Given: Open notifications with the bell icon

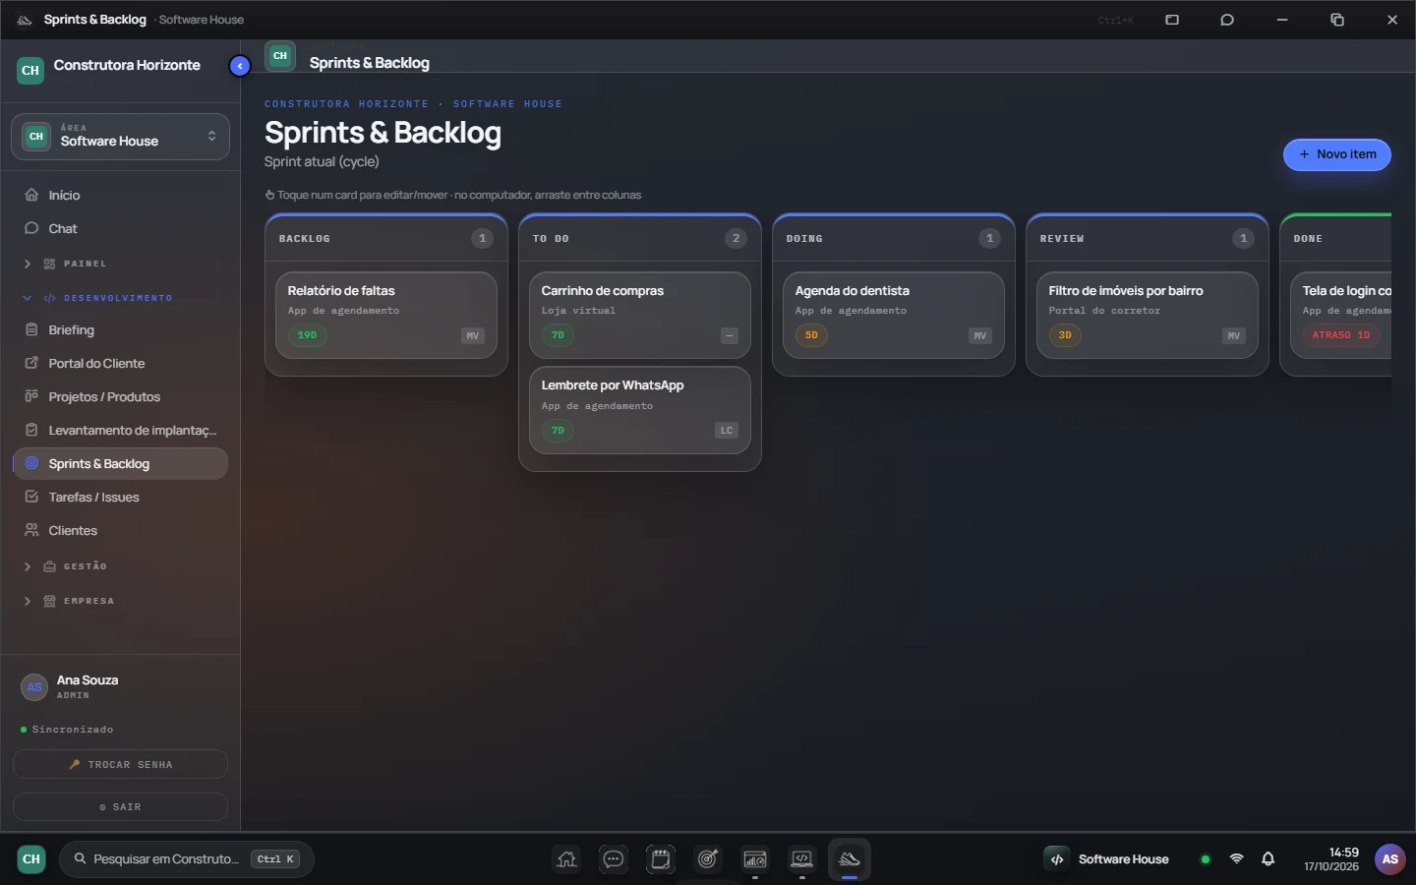Looking at the screenshot, I should (1268, 859).
